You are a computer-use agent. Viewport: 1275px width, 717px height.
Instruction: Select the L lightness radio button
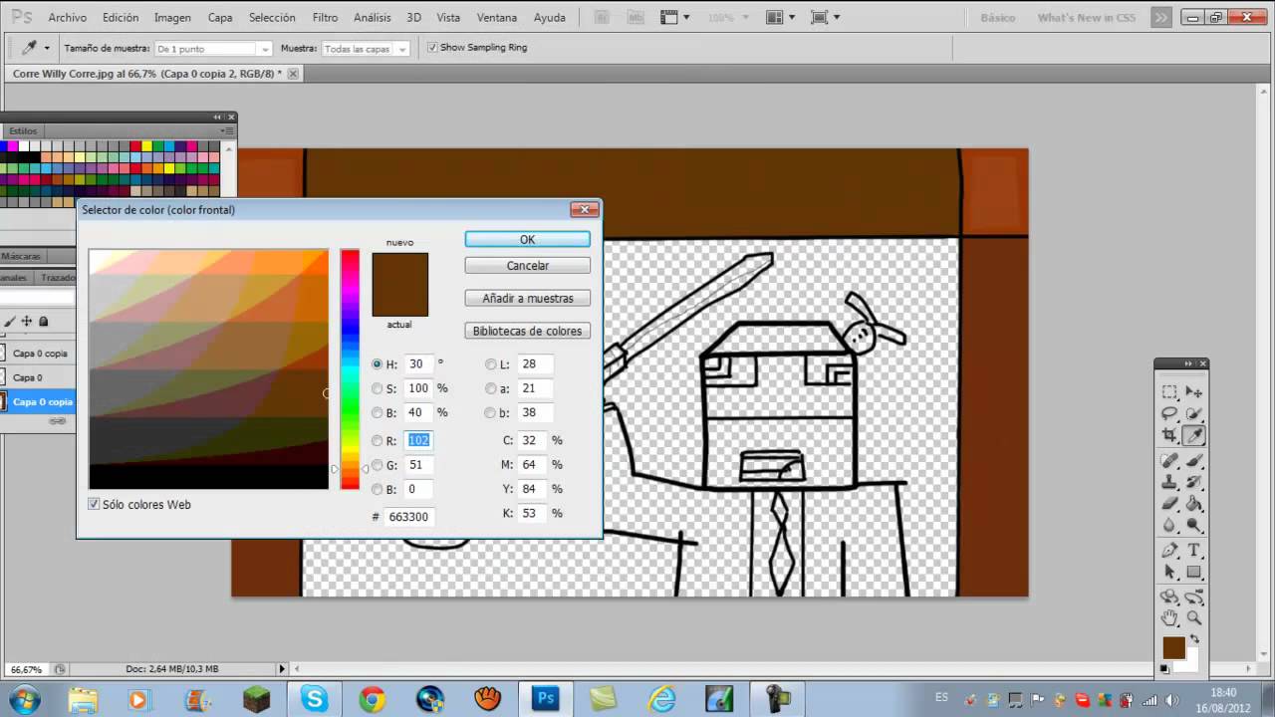[491, 364]
